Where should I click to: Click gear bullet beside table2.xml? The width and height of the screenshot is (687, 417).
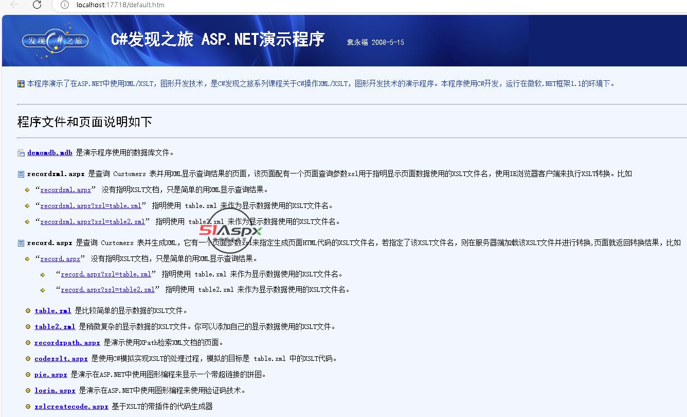[x=28, y=326]
